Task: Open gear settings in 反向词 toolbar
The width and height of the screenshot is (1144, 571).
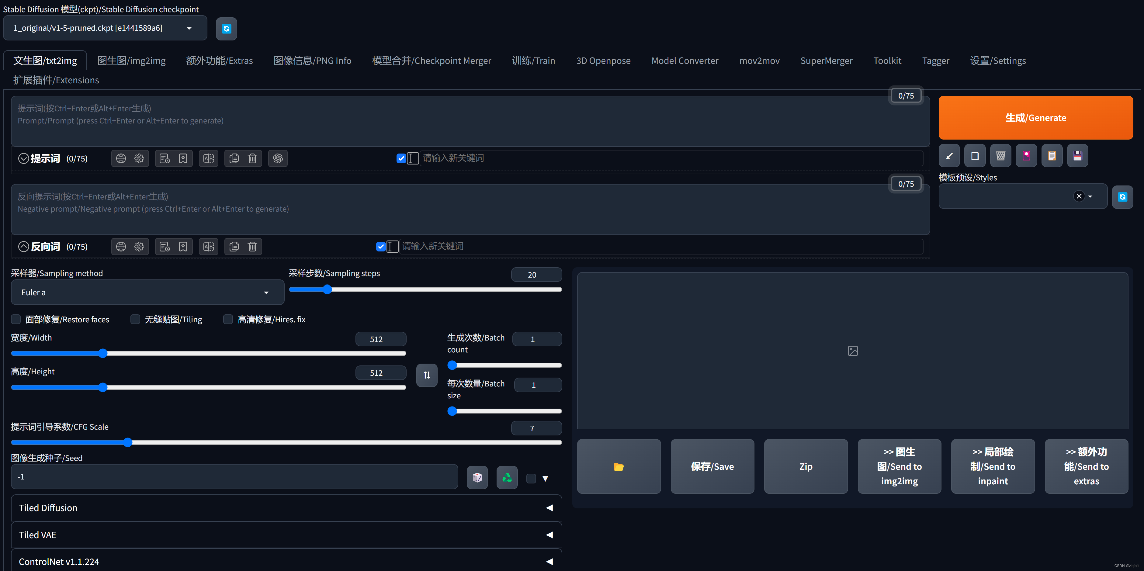Action: tap(140, 246)
